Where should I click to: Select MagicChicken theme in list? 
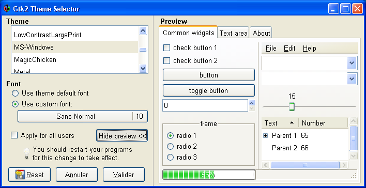click(x=75, y=59)
